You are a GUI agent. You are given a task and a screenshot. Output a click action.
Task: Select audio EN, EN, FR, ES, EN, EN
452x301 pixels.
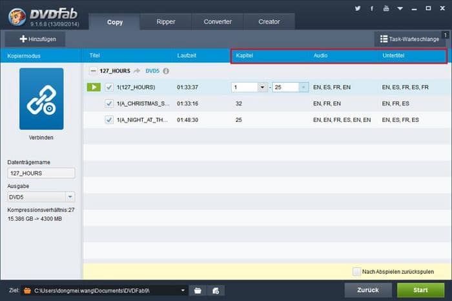pyautogui.click(x=342, y=120)
